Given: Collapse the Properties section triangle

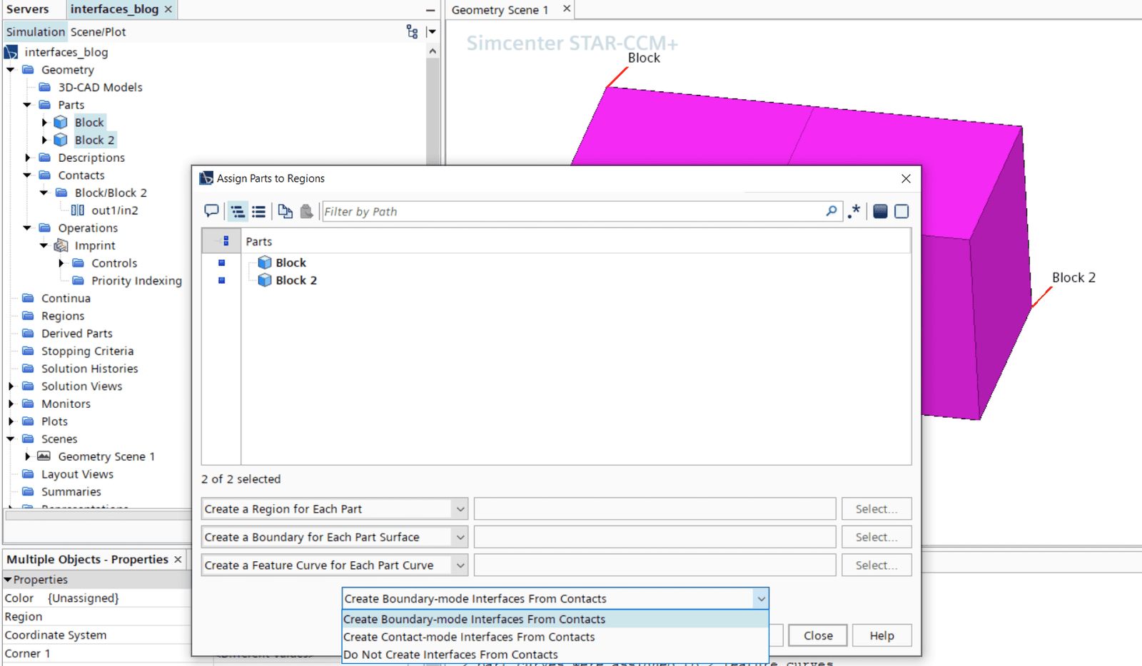Looking at the screenshot, I should coord(8,580).
